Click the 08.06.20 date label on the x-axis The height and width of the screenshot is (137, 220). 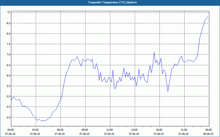pos(208,134)
